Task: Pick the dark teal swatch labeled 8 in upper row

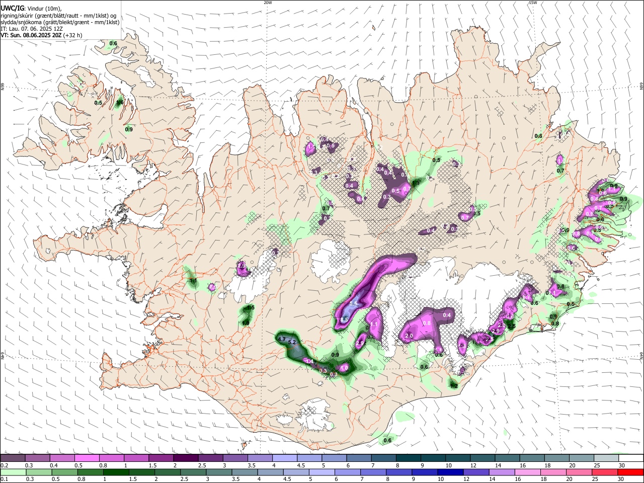Action: (408, 458)
